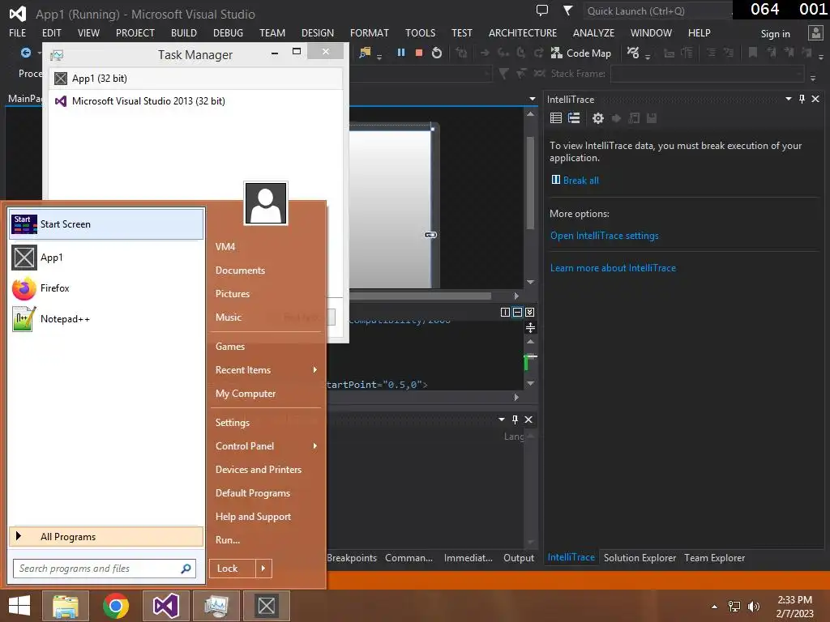The height and width of the screenshot is (622, 830).
Task: Click the Quick Launch search box
Action: tap(658, 11)
